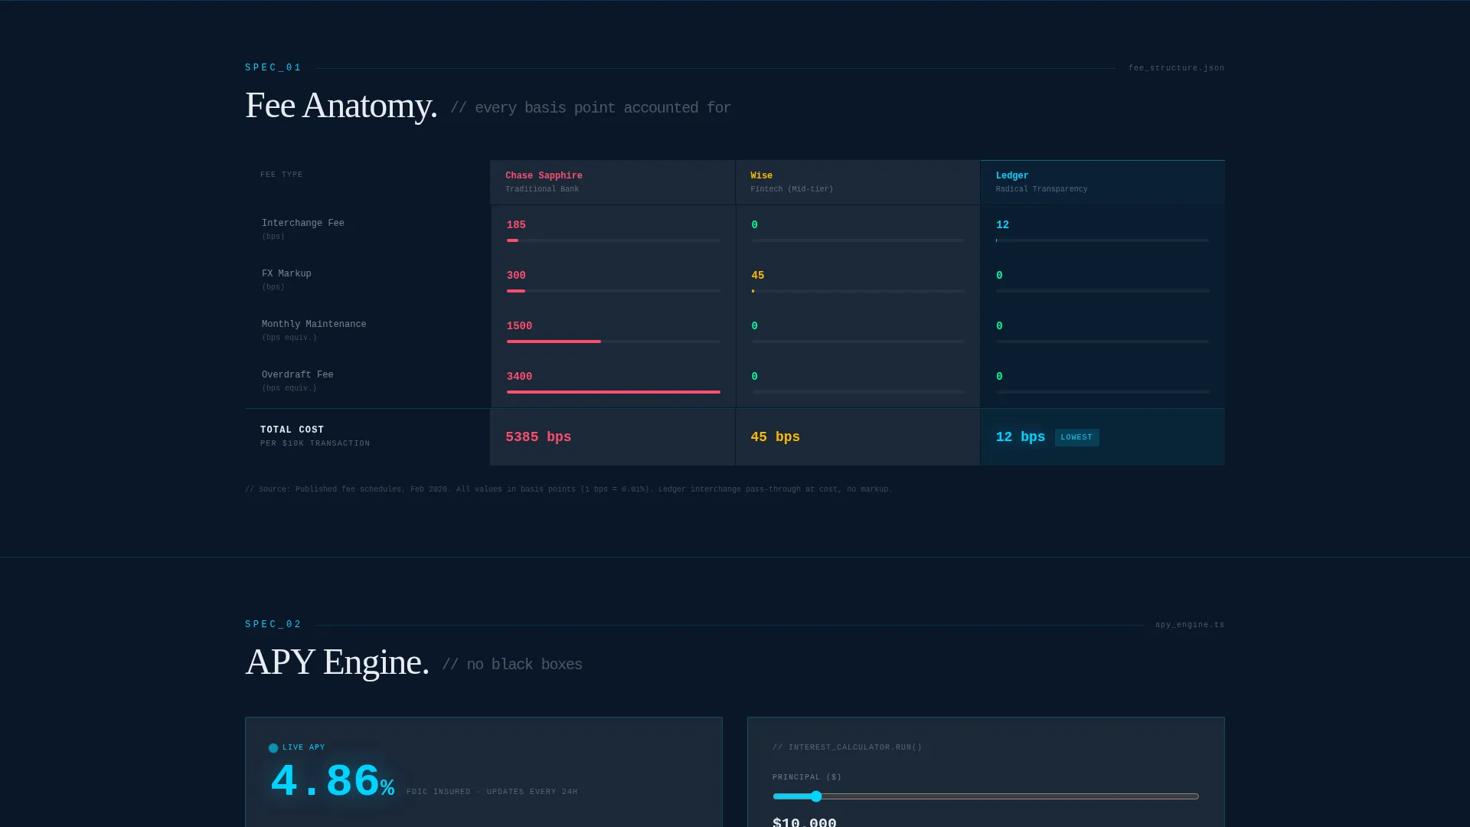1470x827 pixels.
Task: Click the 12 bps total
Action: tap(1021, 437)
